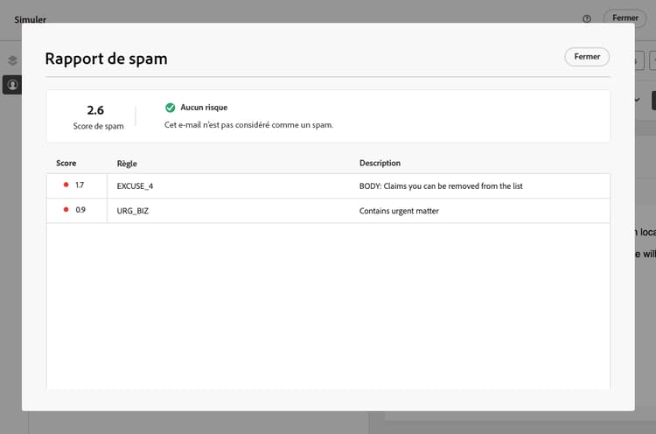656x434 pixels.
Task: Open the help question-mark icon
Action: (587, 18)
